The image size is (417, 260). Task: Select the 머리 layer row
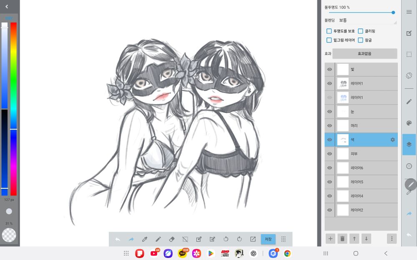(x=361, y=126)
